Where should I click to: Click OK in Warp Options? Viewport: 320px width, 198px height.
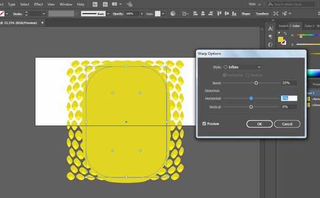click(259, 124)
